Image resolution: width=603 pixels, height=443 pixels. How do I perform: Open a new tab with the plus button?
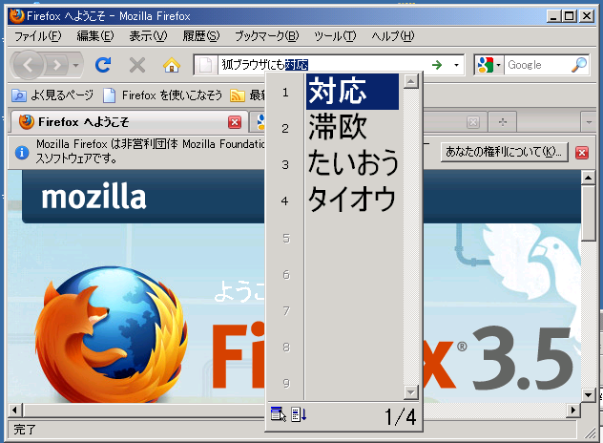point(502,122)
